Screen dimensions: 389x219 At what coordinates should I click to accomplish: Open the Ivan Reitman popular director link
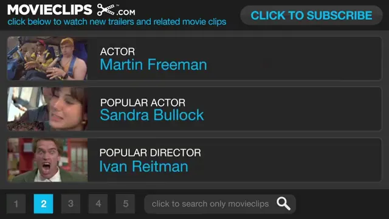[x=143, y=166]
